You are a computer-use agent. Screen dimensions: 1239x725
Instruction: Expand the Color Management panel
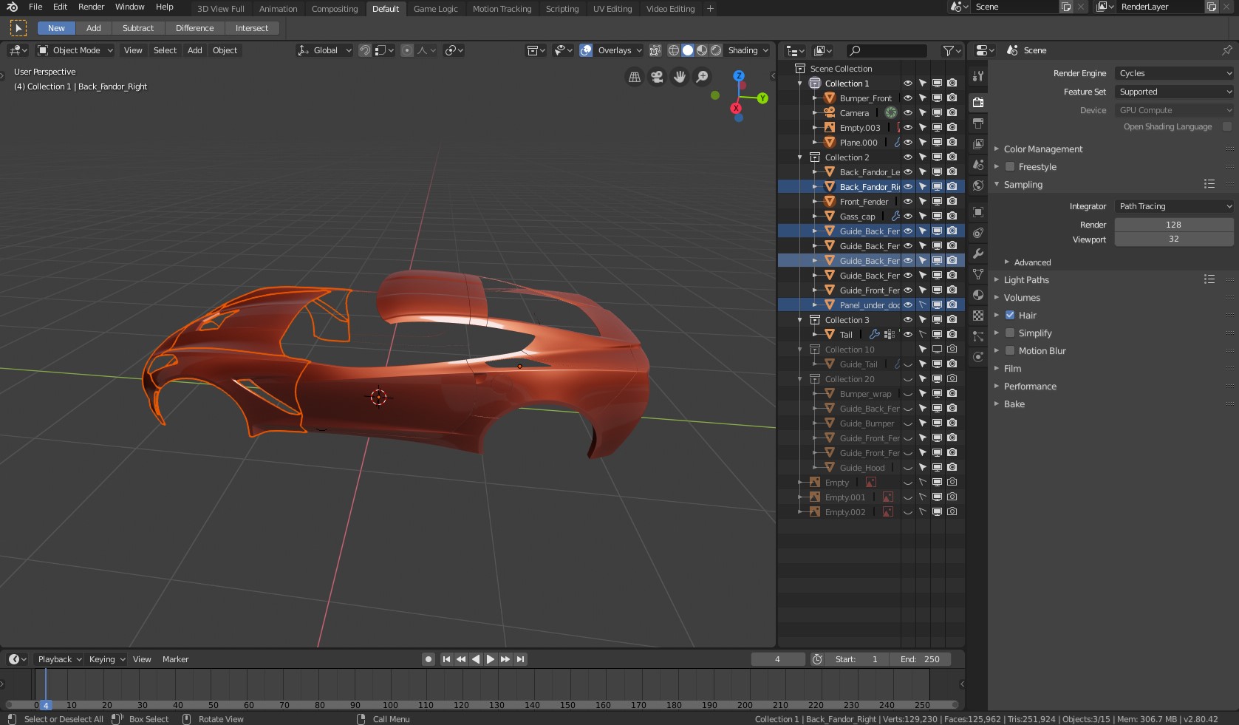coord(1042,149)
